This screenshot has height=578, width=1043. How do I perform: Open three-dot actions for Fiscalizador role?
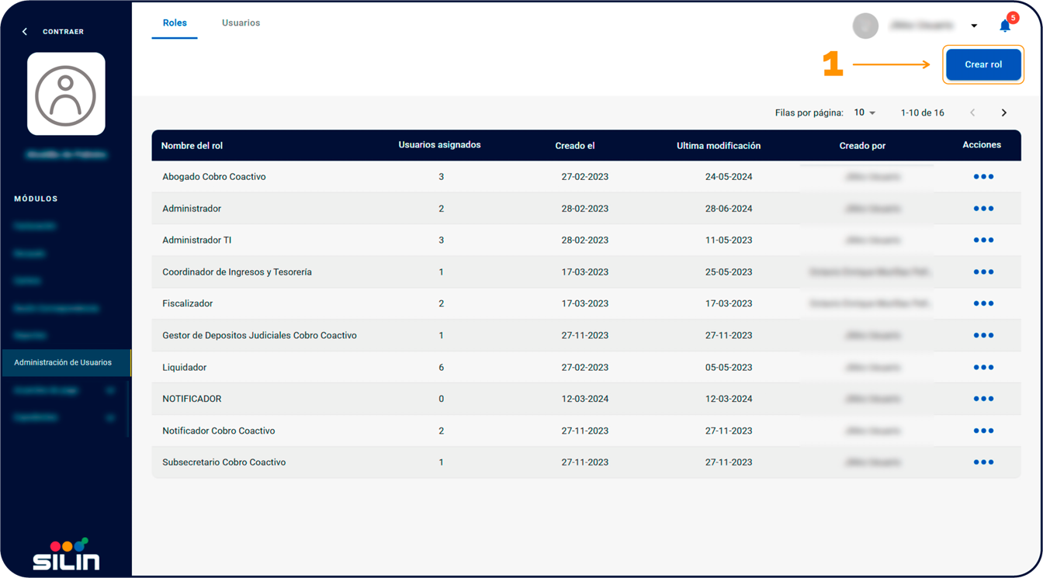pos(983,303)
